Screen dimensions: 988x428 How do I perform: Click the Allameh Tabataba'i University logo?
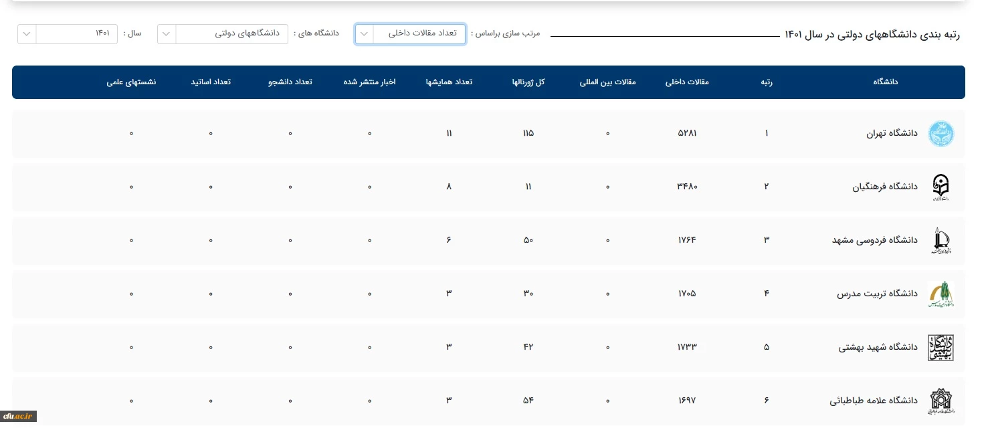[x=941, y=401]
